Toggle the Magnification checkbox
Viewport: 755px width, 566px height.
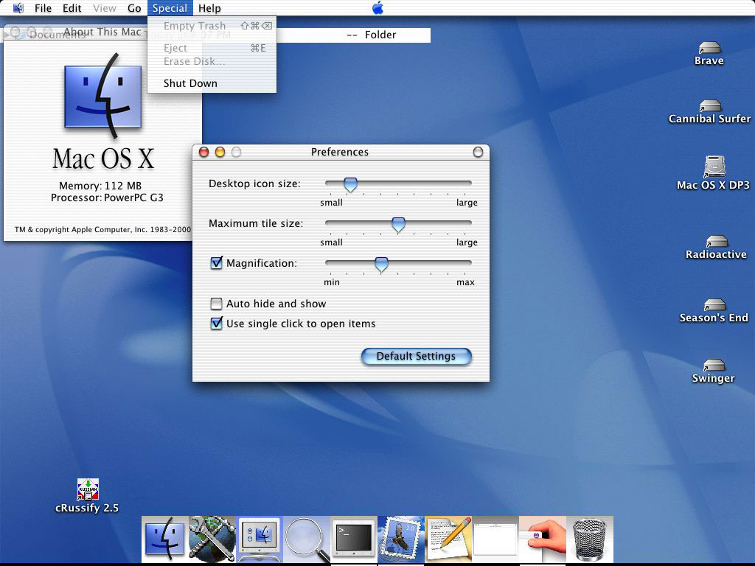pos(217,263)
